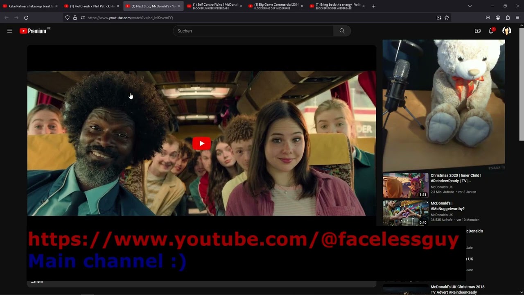List all tabs dropdown arrow
Image resolution: width=524 pixels, height=295 pixels.
coord(470,6)
